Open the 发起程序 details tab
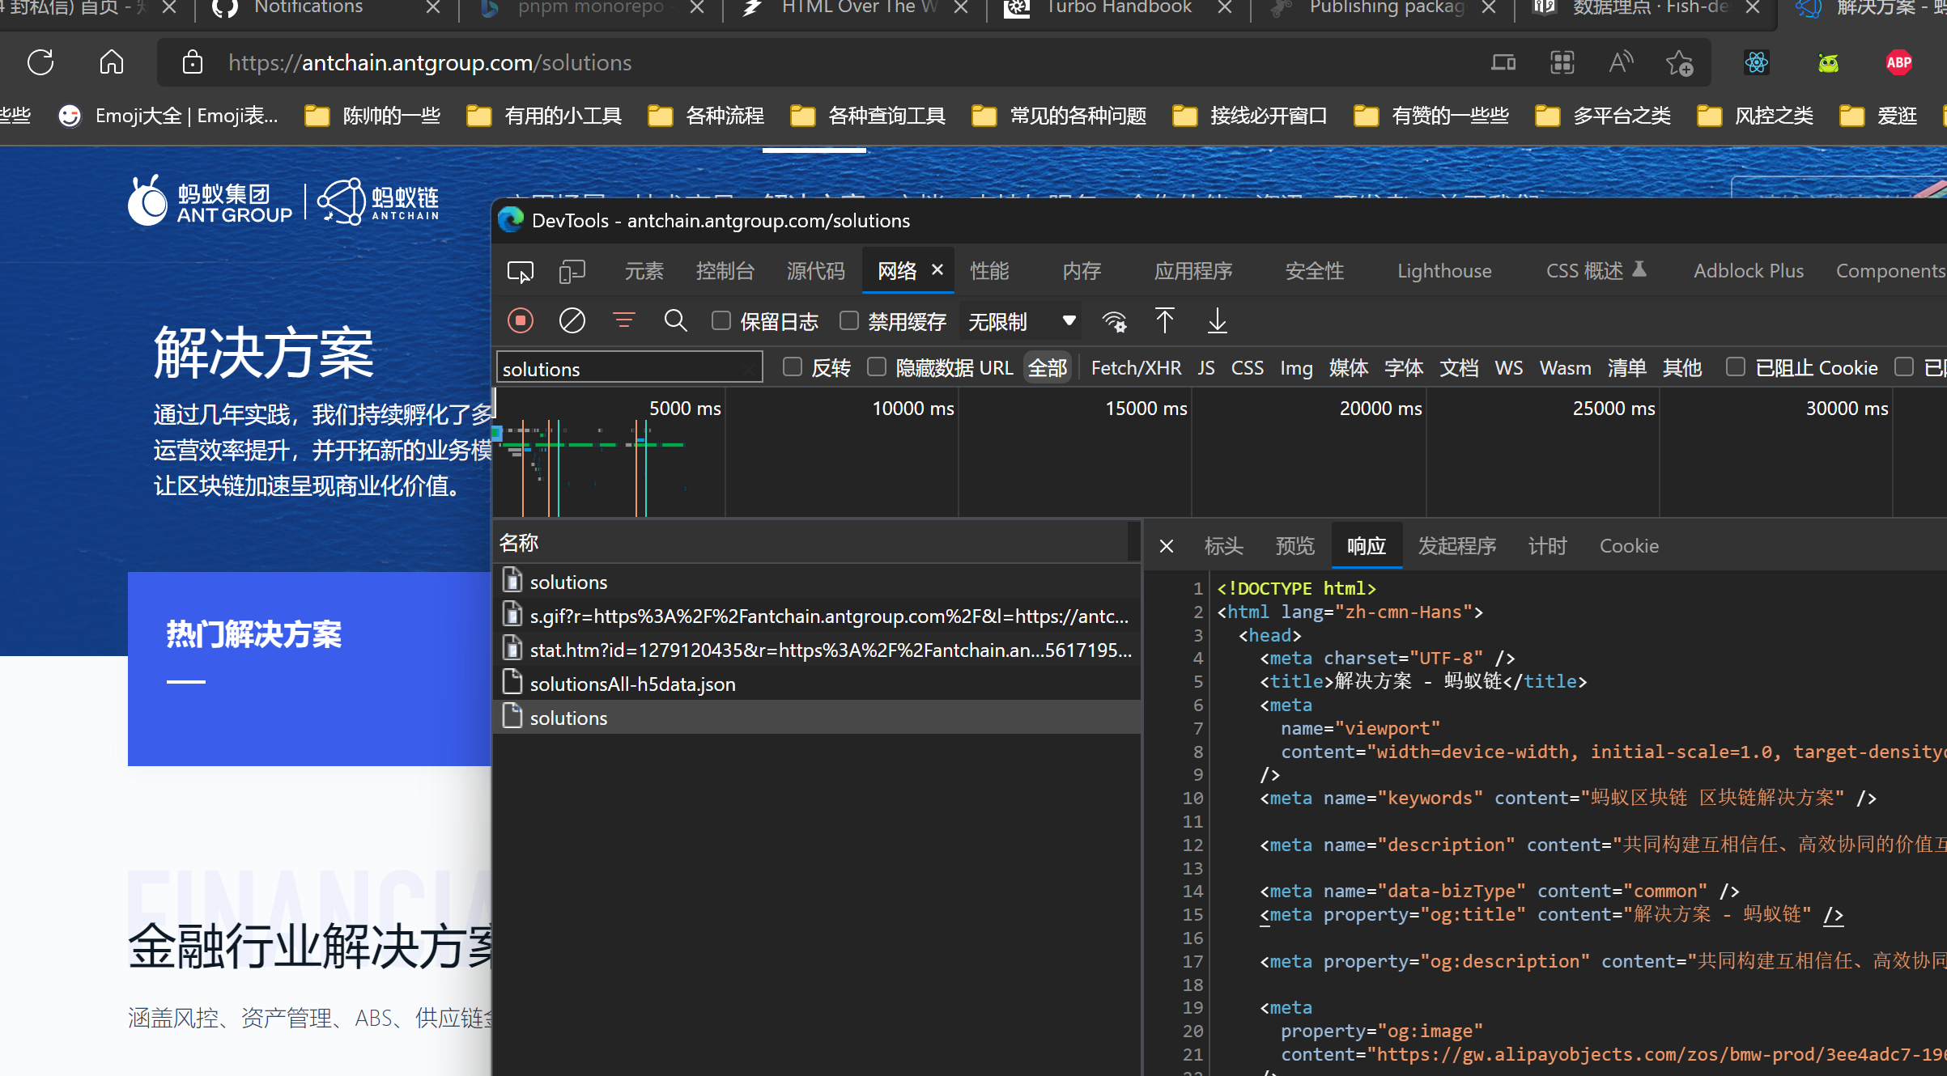This screenshot has height=1076, width=1947. (1456, 546)
